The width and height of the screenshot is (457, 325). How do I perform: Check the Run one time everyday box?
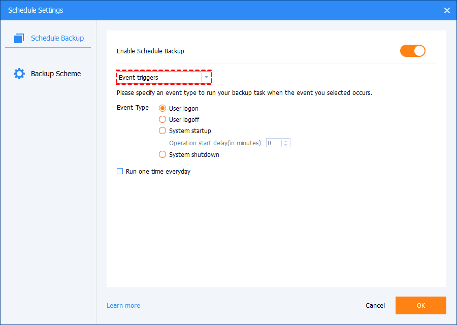pos(120,172)
